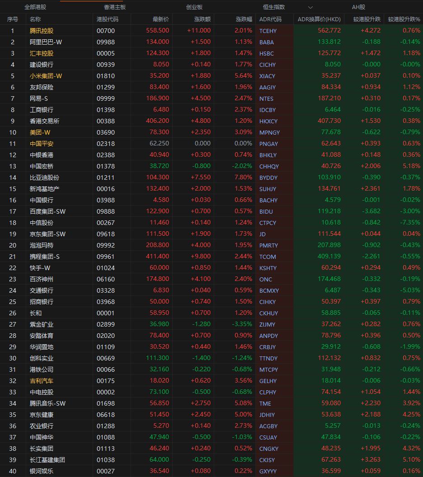Click the 比亚迪股份 stock name

coord(44,178)
